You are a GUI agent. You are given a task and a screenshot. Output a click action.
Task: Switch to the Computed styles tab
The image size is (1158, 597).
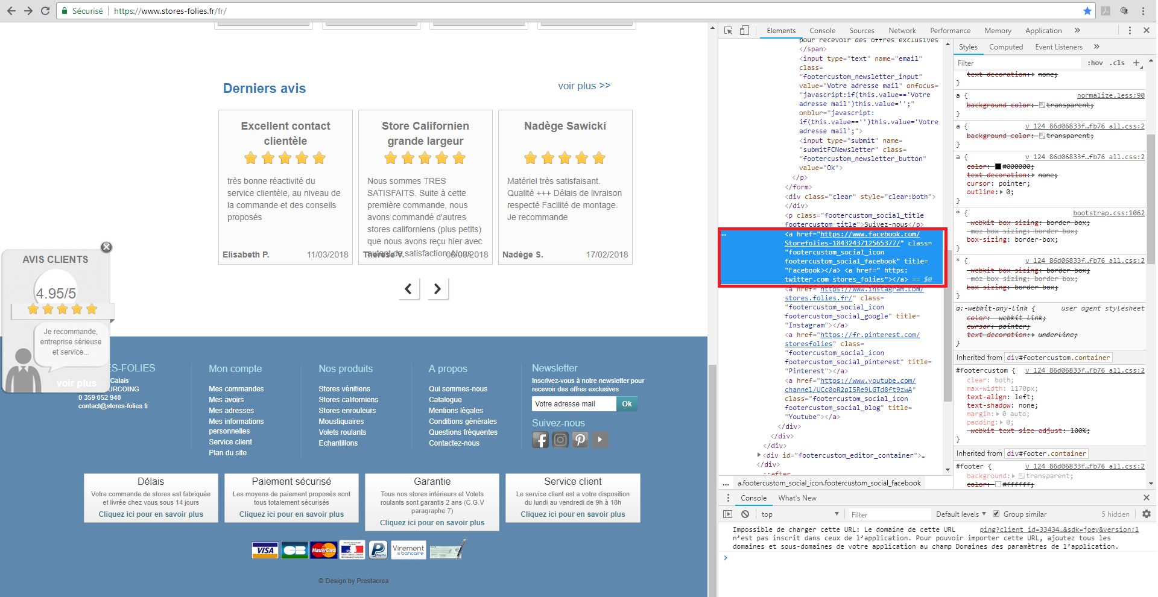tap(1005, 47)
